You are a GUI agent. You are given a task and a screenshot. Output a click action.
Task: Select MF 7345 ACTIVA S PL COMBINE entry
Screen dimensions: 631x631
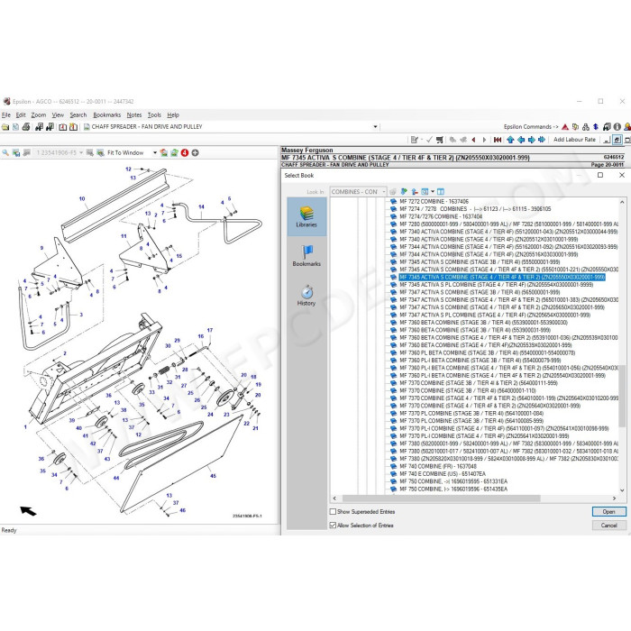point(496,285)
